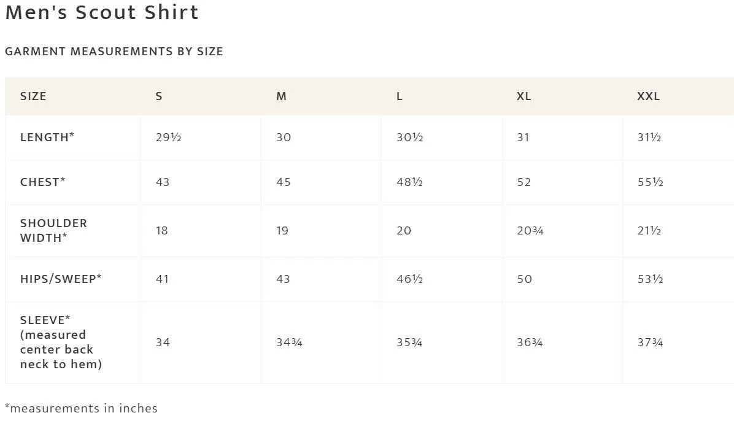Click the HIPS/SWEEP row label

(61, 279)
